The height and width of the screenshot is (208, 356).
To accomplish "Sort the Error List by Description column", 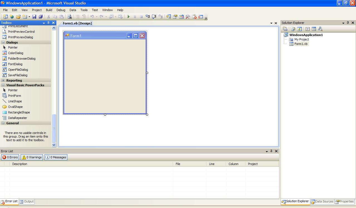I will tap(91, 164).
